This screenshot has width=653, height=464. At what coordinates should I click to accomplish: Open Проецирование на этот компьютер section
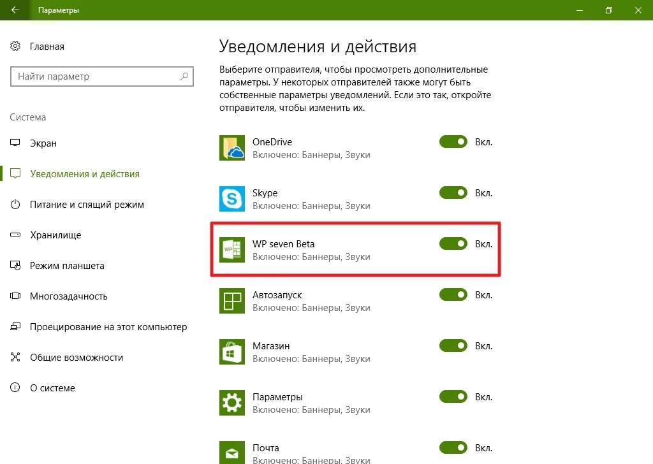coord(108,327)
